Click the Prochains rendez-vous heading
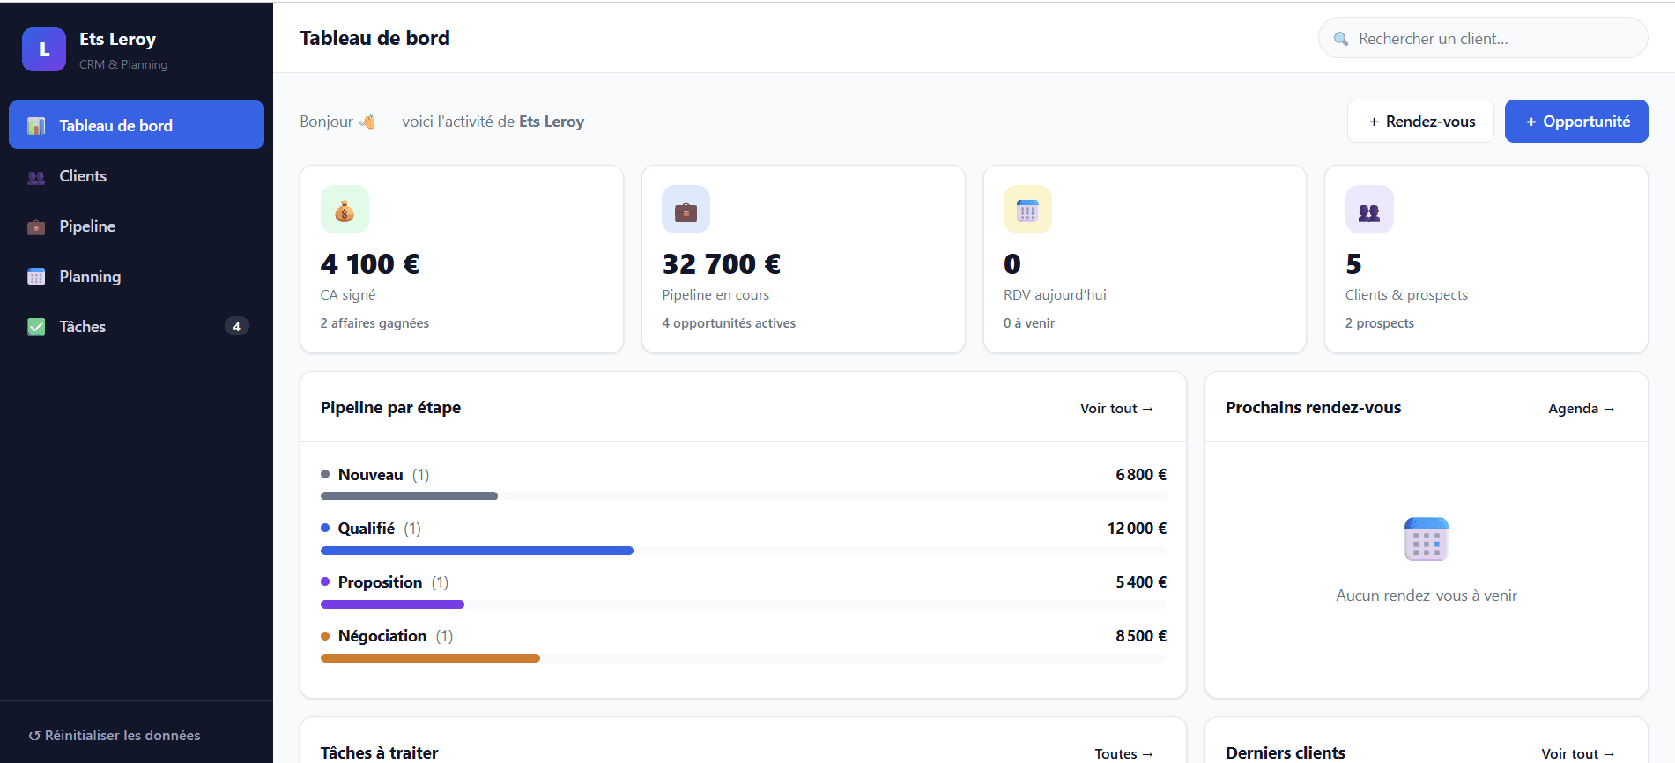The image size is (1675, 763). click(1313, 408)
